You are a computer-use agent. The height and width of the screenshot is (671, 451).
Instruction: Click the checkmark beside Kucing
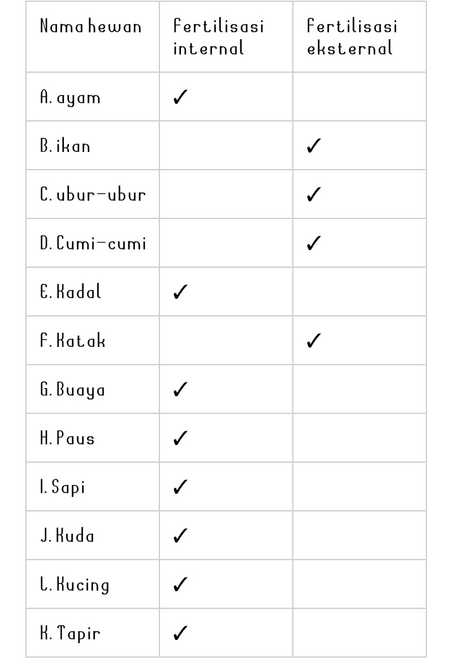coord(180,584)
